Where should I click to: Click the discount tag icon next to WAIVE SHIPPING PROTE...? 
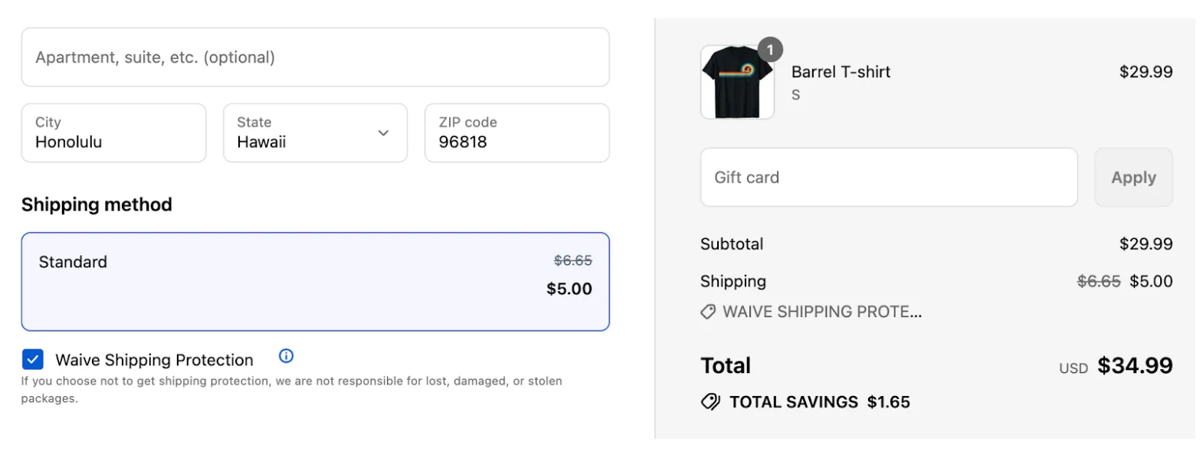tap(708, 312)
